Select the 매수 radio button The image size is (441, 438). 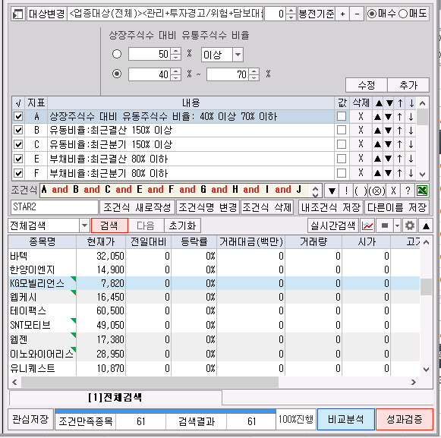[372, 14]
